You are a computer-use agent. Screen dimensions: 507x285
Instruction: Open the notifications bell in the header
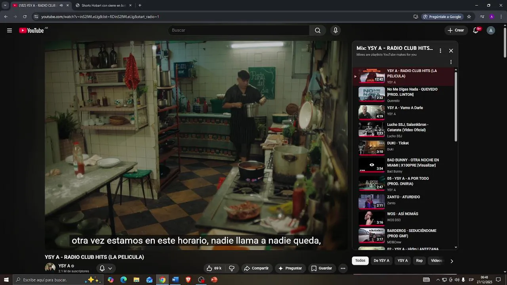click(x=476, y=30)
